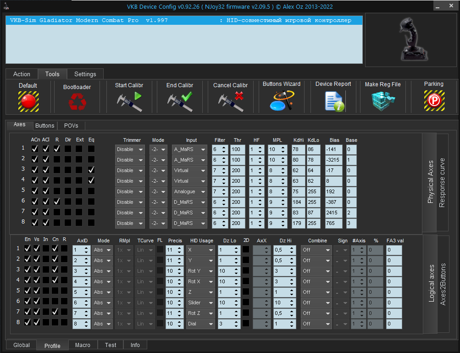Expand the HID Usage dropdown showing Slider
This screenshot has height=353, width=460.
tap(200, 303)
